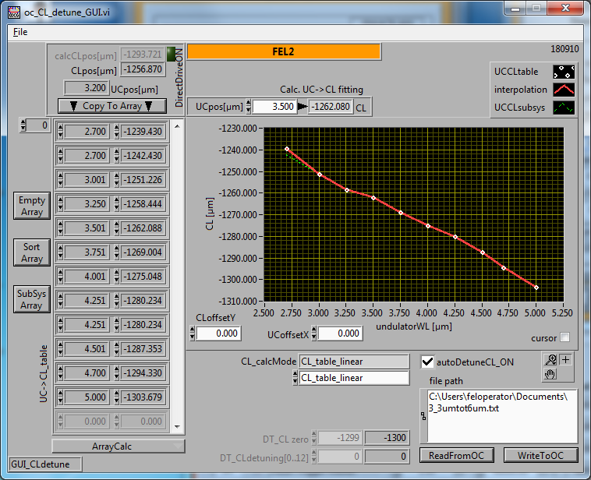Screen dimensions: 591x480
Task: Toggle the autoDetuneCL_ON checkbox
Action: tap(427, 362)
